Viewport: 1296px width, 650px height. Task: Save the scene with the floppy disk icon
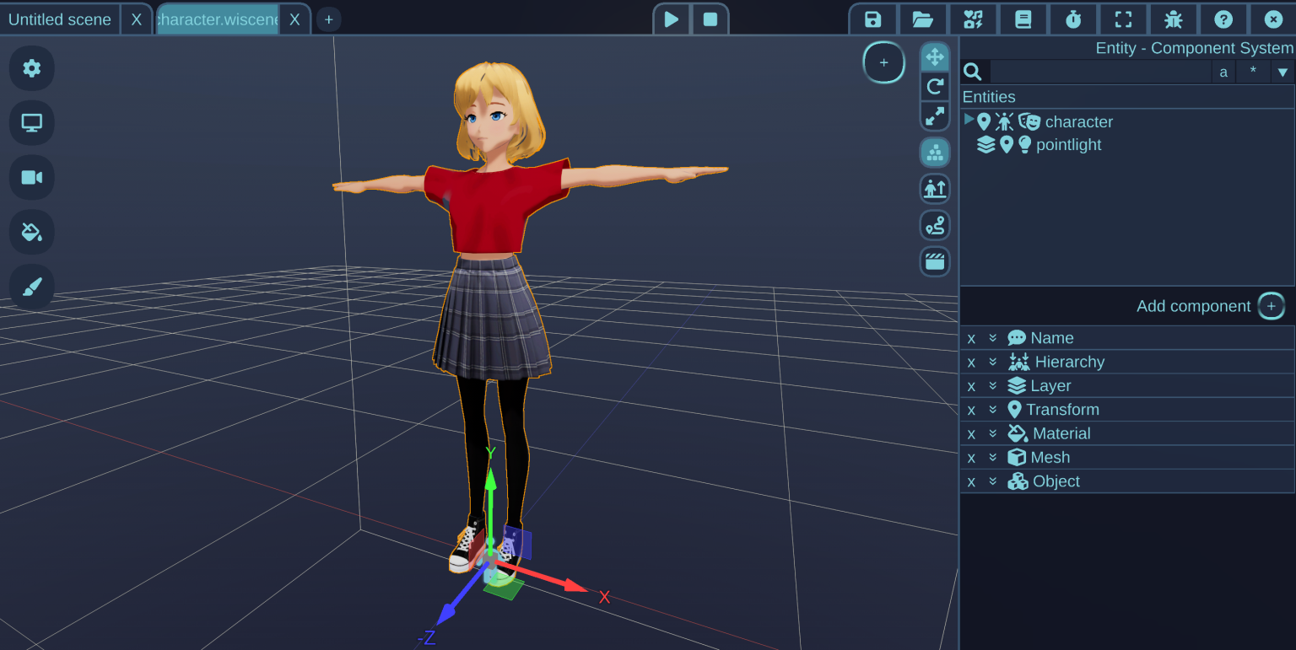coord(873,19)
